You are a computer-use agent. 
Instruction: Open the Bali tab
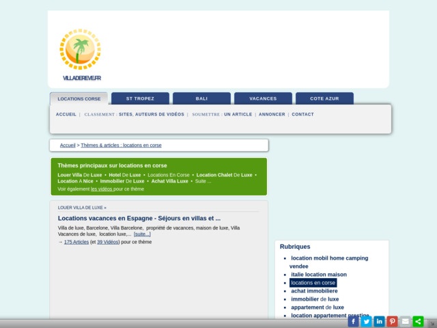(201, 98)
